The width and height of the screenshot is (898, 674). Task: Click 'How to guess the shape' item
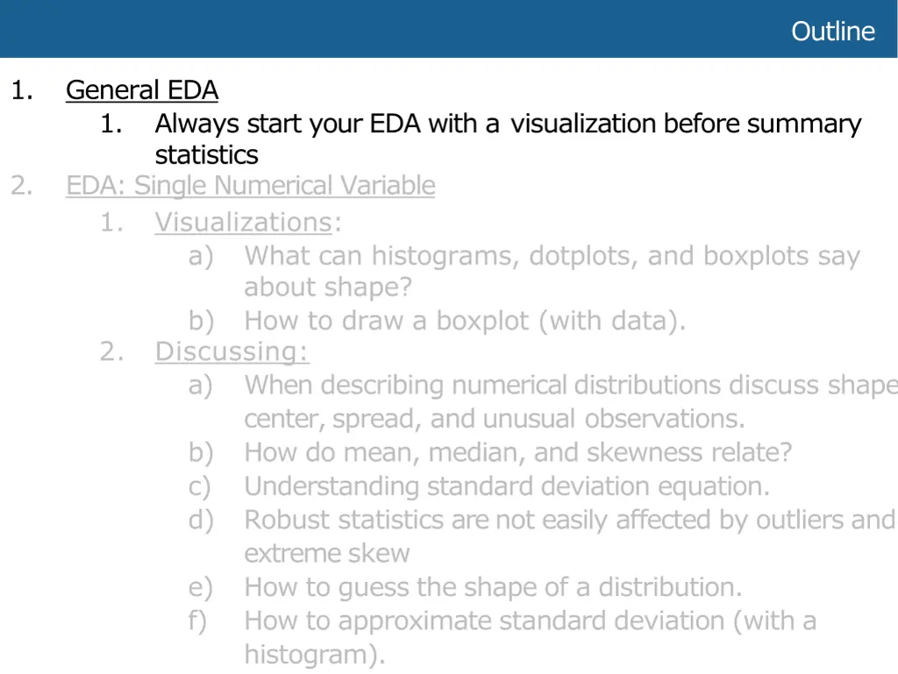tap(493, 587)
